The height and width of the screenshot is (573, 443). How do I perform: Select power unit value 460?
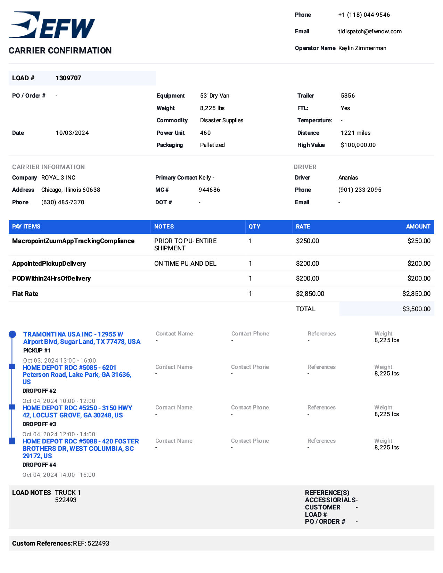point(205,133)
